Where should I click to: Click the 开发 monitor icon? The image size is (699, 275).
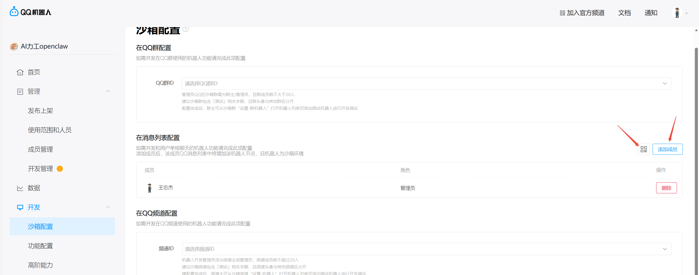20,207
